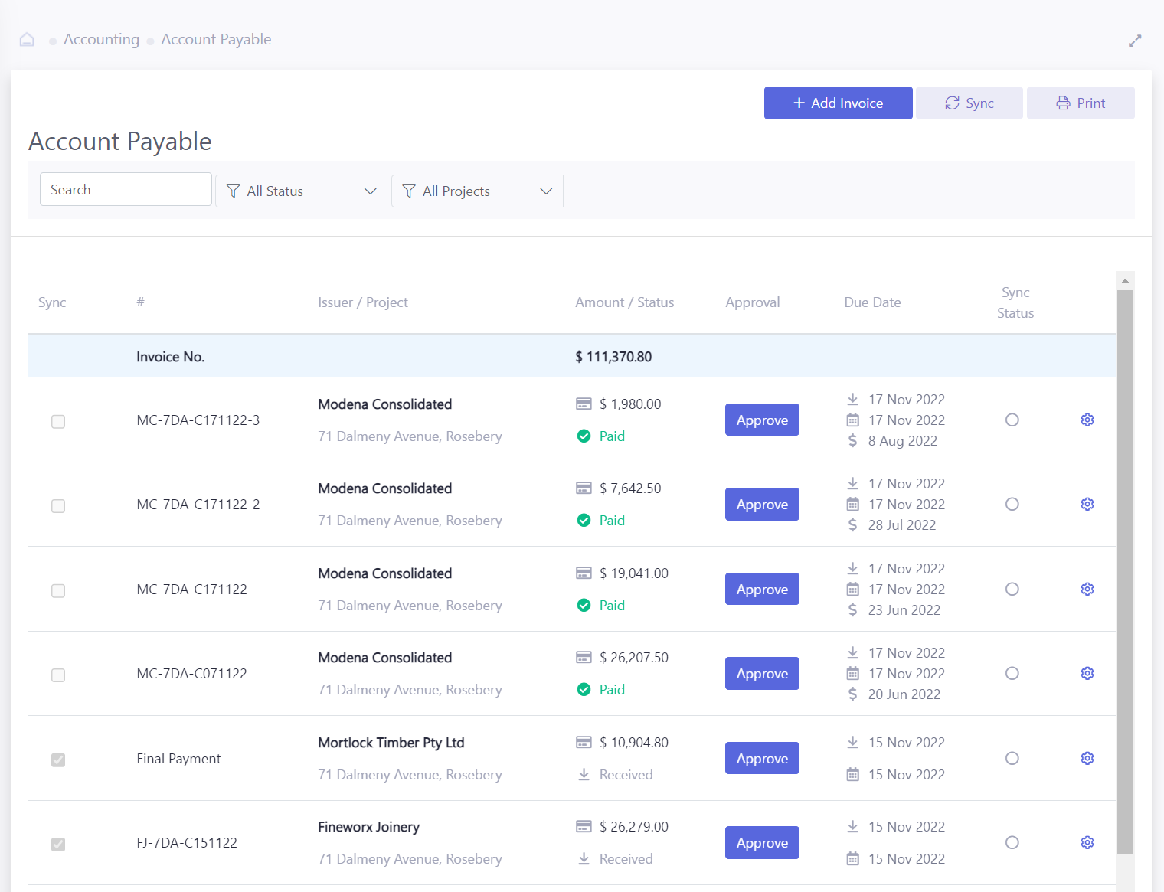Click the Add Invoice button
Viewport: 1164px width, 892px height.
[838, 103]
